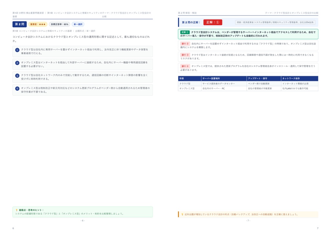This screenshot has width=331, height=234.
Task: Click the インターネット環境が必須 cell
Action: 300,84
